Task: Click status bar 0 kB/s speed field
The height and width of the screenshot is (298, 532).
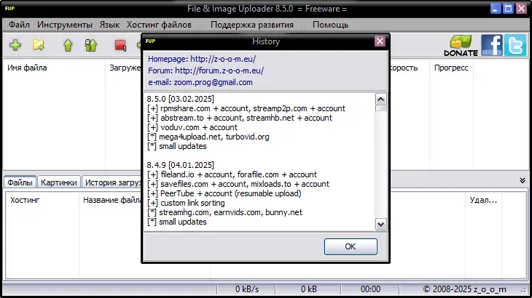Action: pyautogui.click(x=246, y=289)
